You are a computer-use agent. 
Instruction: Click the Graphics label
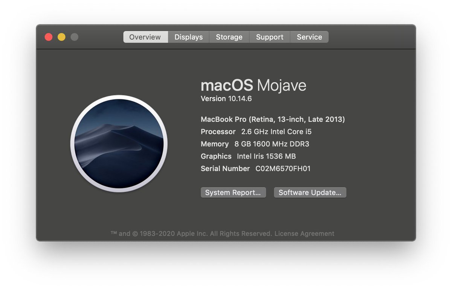point(216,156)
